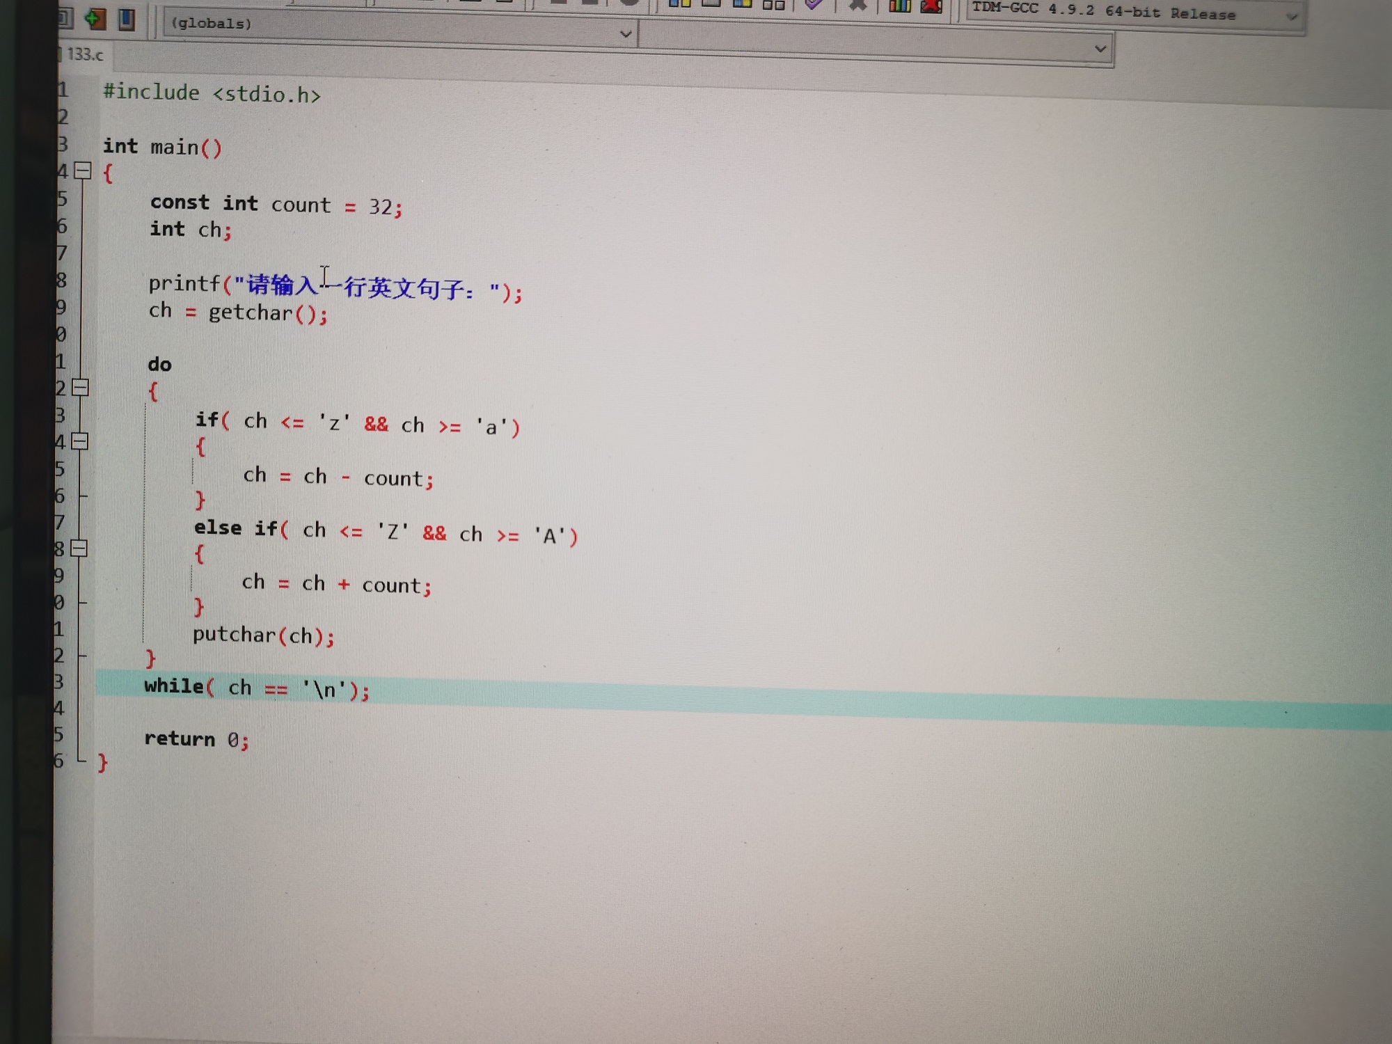The height and width of the screenshot is (1044, 1392).
Task: Collapse the do block fold marker
Action: pos(81,388)
